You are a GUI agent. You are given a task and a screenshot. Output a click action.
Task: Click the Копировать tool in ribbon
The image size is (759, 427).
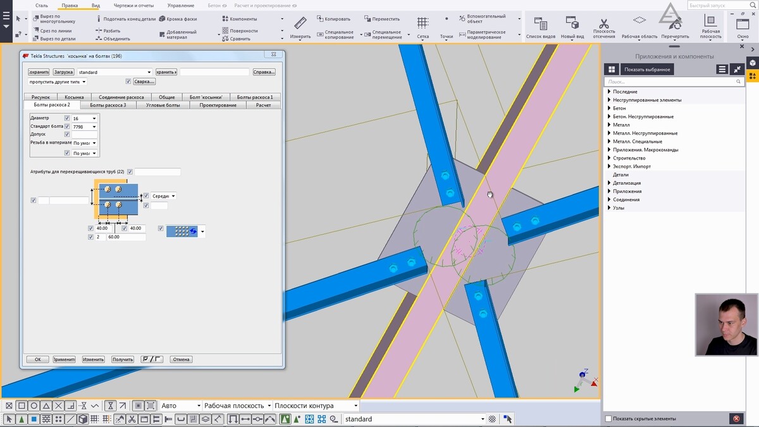(x=333, y=19)
